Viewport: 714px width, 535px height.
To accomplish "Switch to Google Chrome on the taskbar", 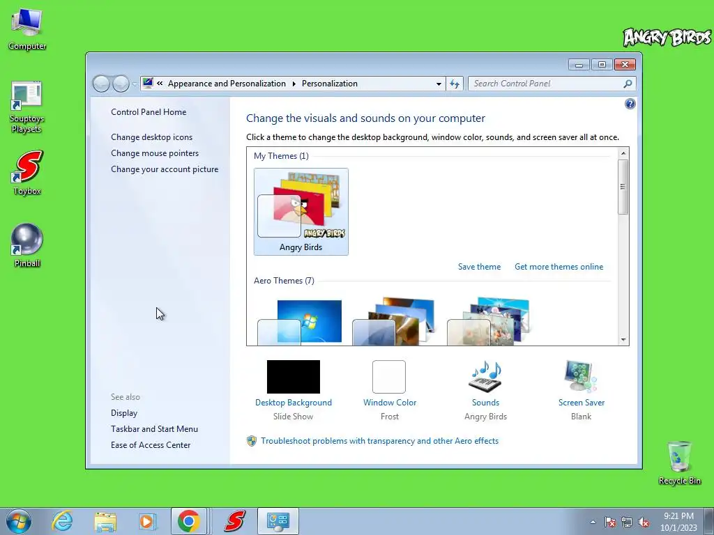I will (189, 521).
